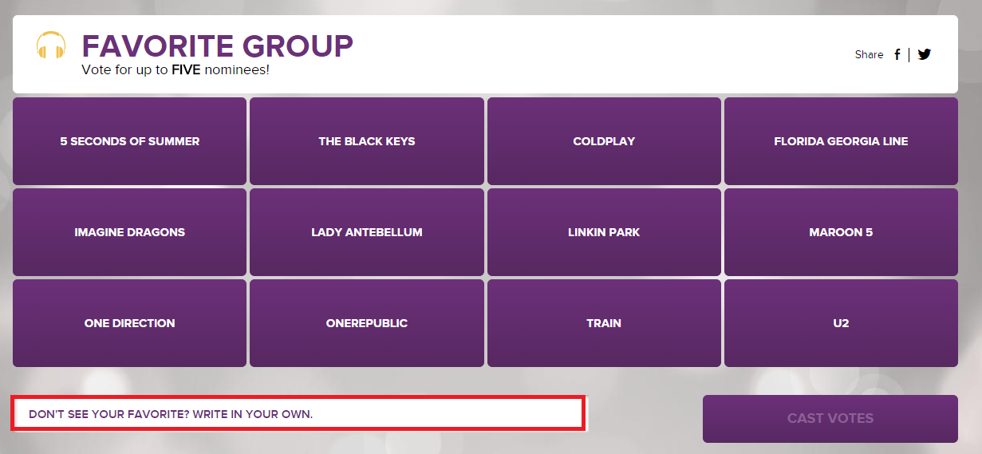Choose Florida Georgia Line
Image resolution: width=982 pixels, height=454 pixels.
(x=841, y=141)
